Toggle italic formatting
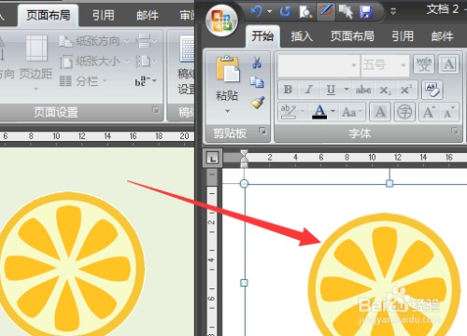This screenshot has height=336, width=467. 309,90
